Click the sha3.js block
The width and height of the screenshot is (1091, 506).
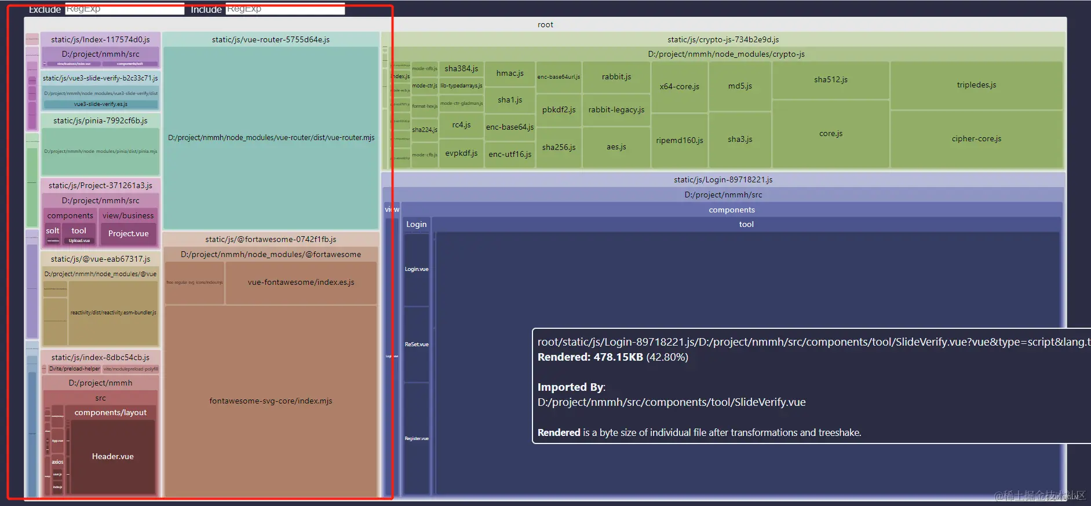[740, 139]
